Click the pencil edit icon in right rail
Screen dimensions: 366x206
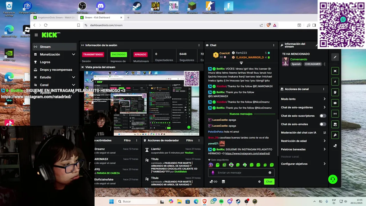tap(335, 57)
